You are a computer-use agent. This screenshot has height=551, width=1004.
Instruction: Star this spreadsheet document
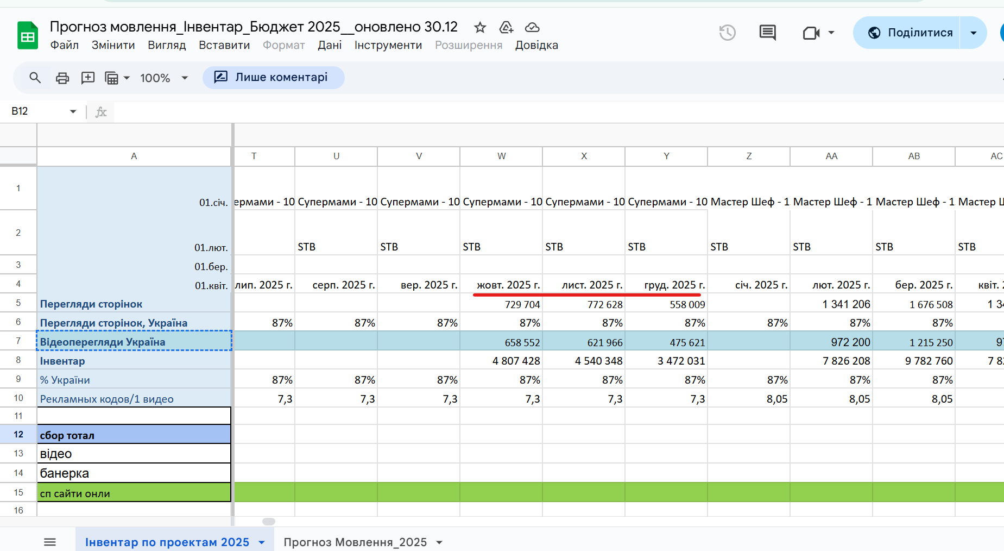[479, 27]
